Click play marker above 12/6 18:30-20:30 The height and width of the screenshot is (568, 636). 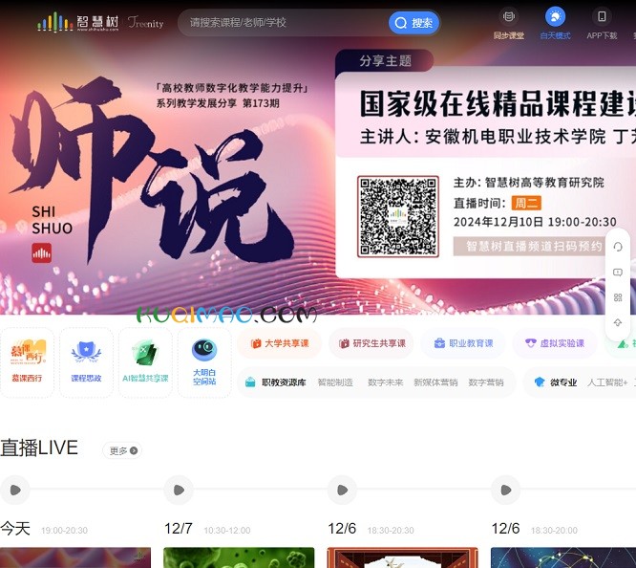[342, 490]
